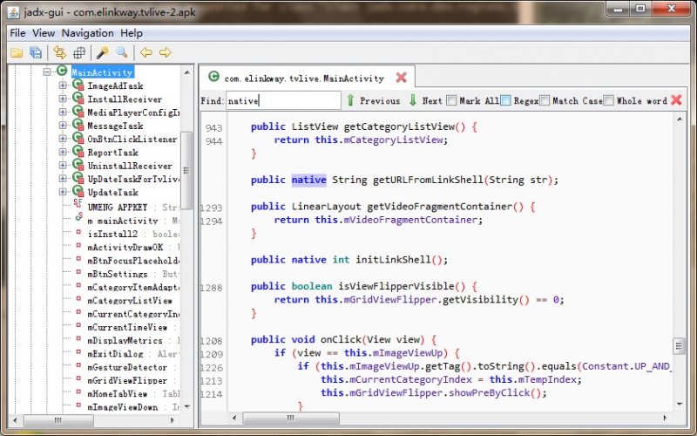The width and height of the screenshot is (697, 436).
Task: Click the isInstall2 field icon
Action: pyautogui.click(x=78, y=232)
